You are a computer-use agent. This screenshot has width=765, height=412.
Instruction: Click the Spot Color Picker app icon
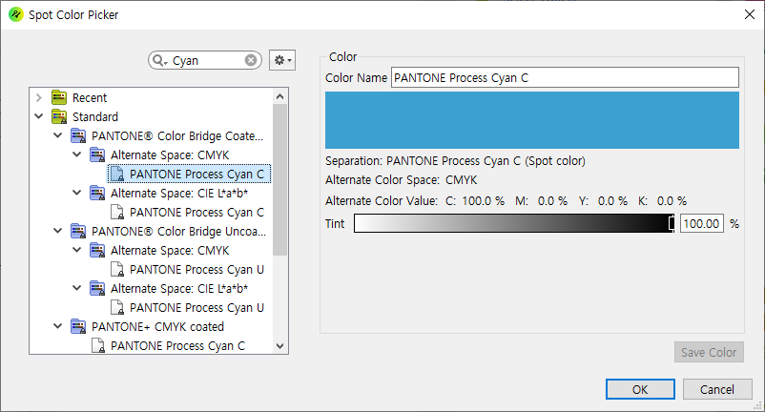15,14
